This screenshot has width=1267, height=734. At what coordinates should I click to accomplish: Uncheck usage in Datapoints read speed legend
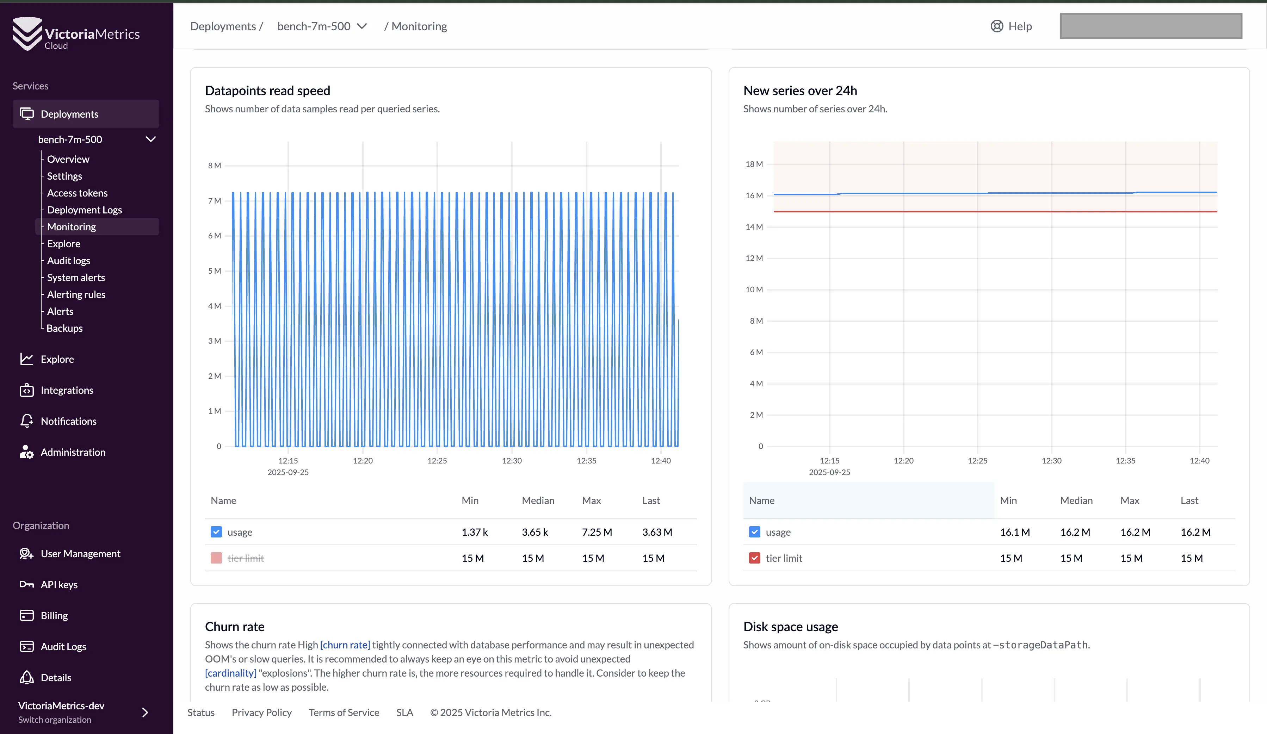tap(216, 532)
